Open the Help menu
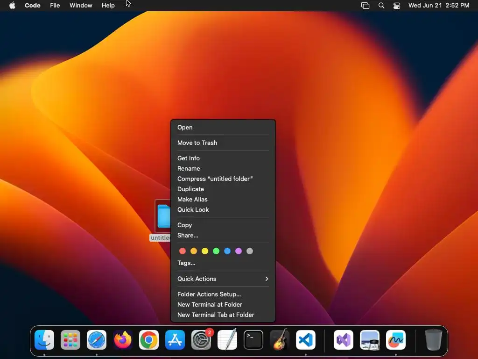Image resolution: width=478 pixels, height=359 pixels. (x=108, y=5)
